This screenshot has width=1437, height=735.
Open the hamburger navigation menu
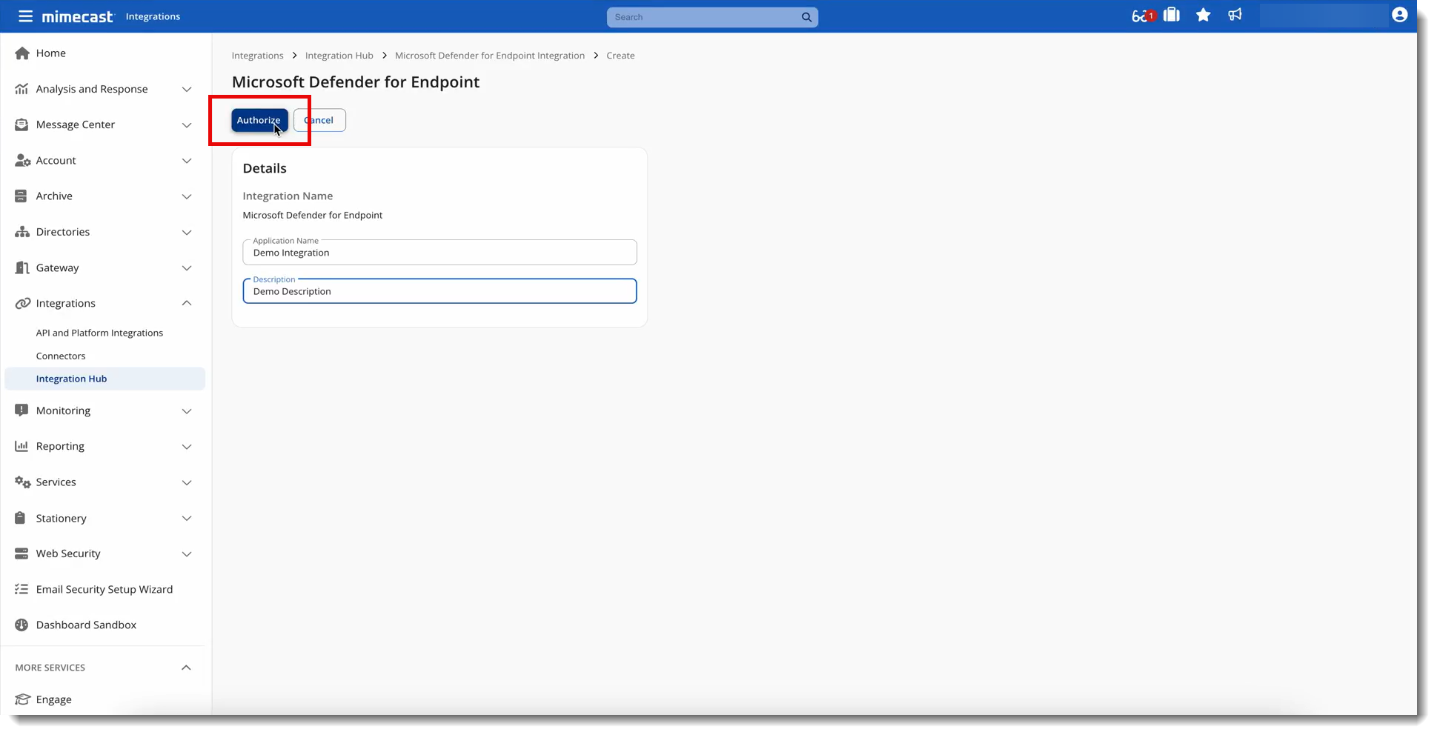[25, 16]
